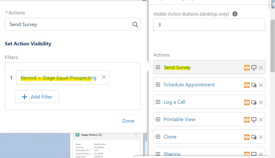Toggle the eye visibility icon on Send Survey
The height and width of the screenshot is (158, 275).
247,67
